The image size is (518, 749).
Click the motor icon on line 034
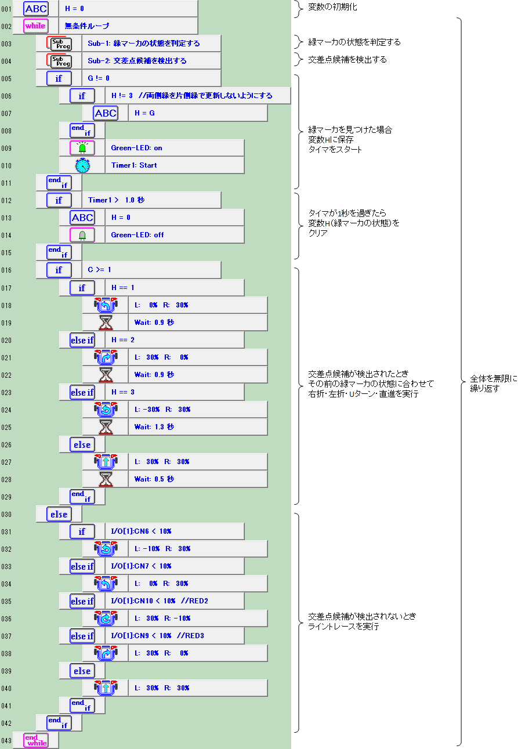click(x=106, y=583)
